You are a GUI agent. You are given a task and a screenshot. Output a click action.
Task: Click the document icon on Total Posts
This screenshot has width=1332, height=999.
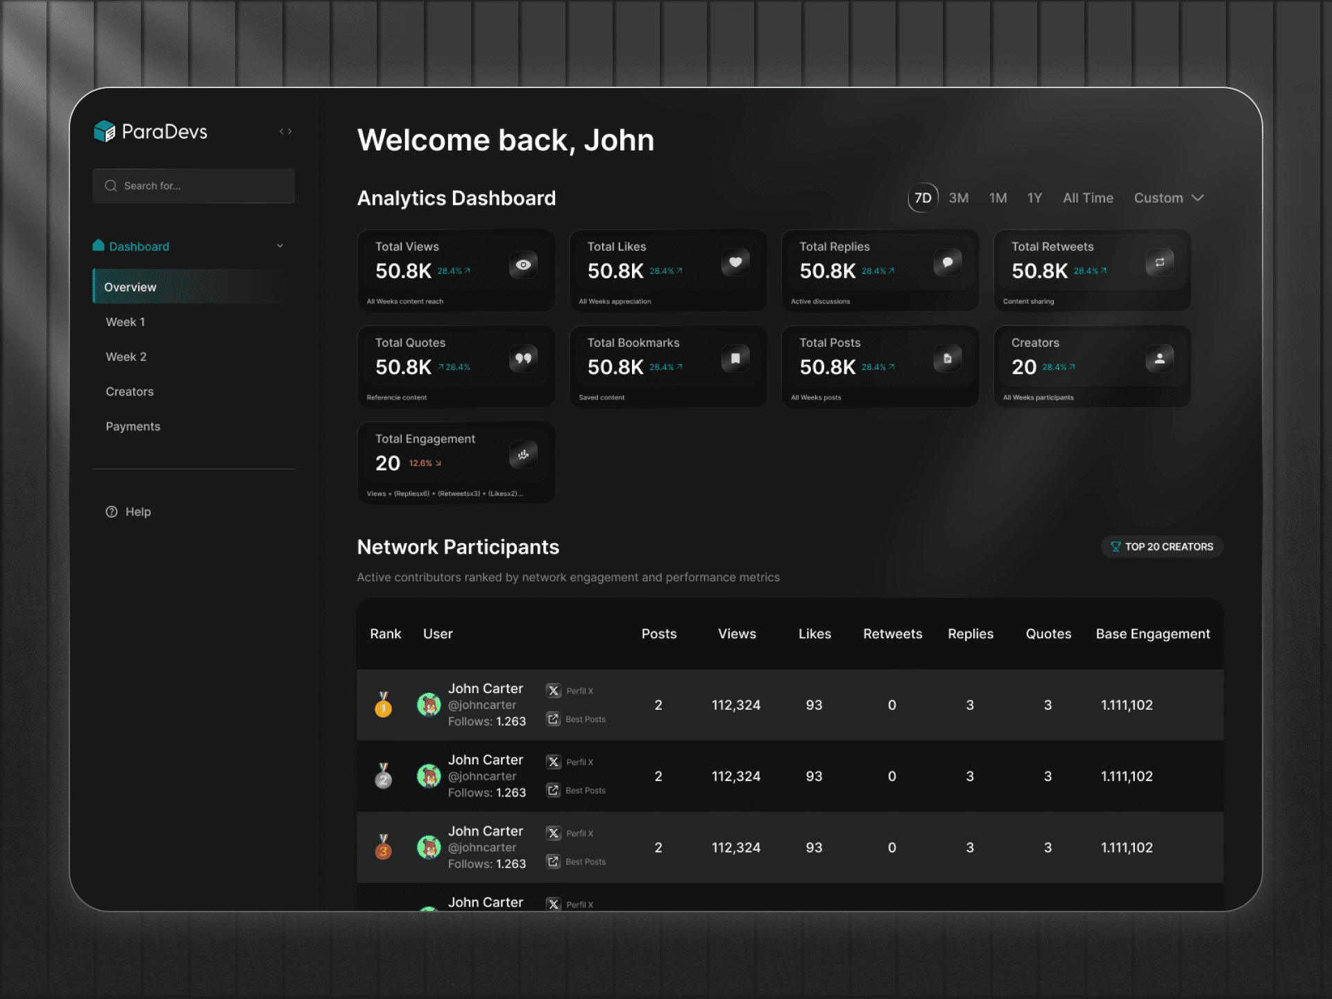948,359
